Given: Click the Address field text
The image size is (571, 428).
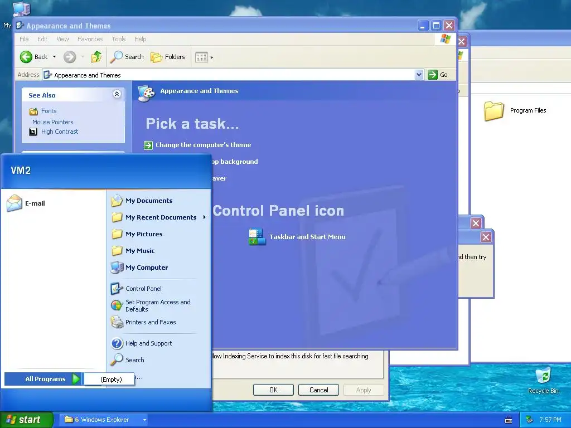Looking at the screenshot, I should tap(88, 75).
